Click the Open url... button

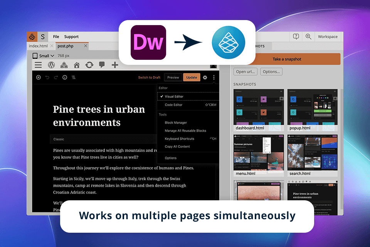246,72
